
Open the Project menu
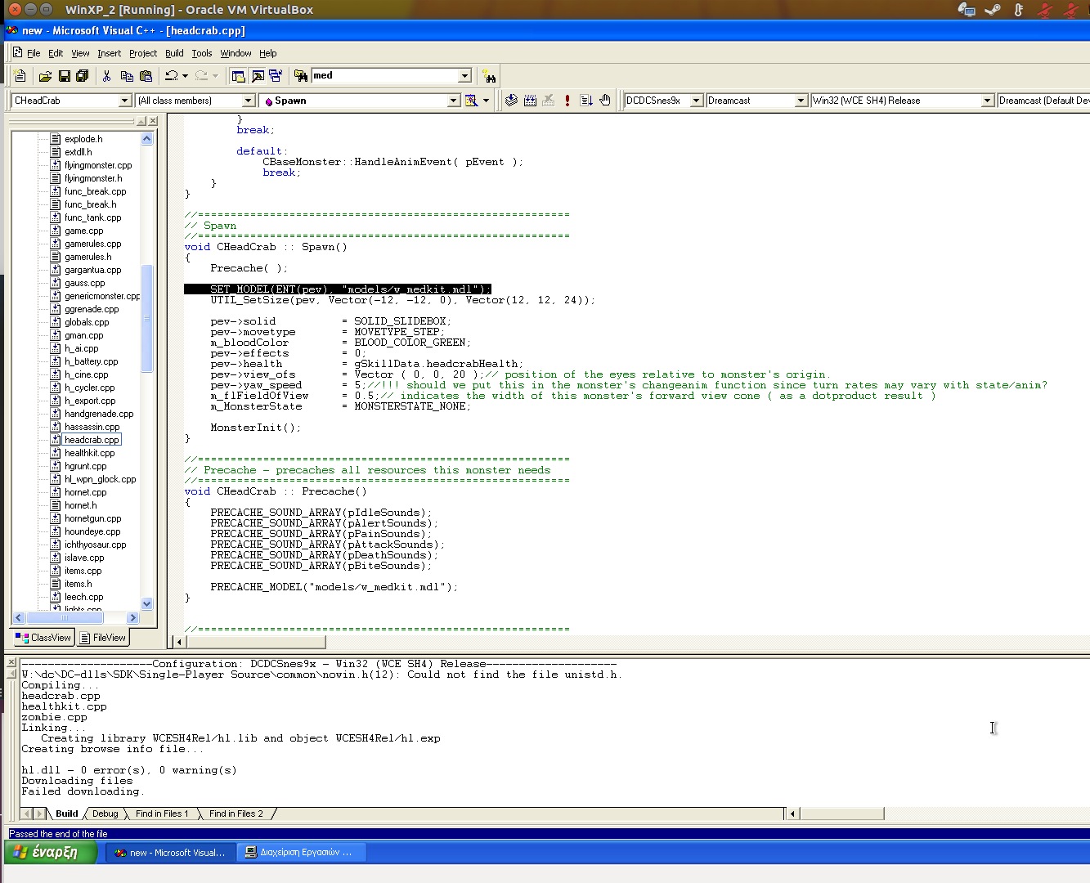(143, 53)
